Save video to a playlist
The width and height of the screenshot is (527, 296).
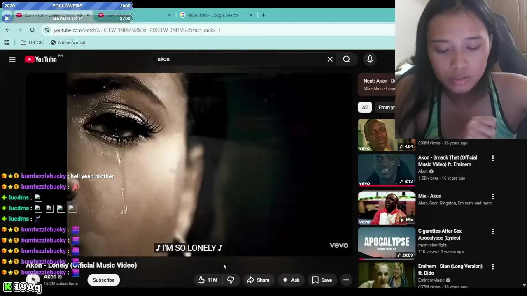322,280
